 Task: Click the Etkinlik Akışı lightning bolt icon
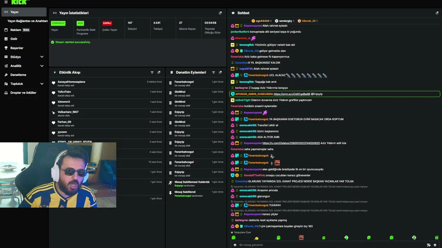(x=55, y=72)
